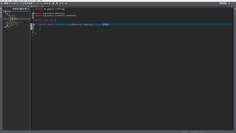Minimize the Package Explorer view
The width and height of the screenshot is (236, 133).
(26, 6)
